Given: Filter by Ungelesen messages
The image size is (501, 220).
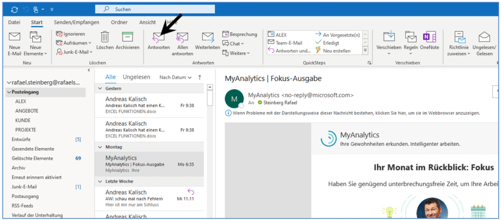Looking at the screenshot, I should [x=137, y=77].
